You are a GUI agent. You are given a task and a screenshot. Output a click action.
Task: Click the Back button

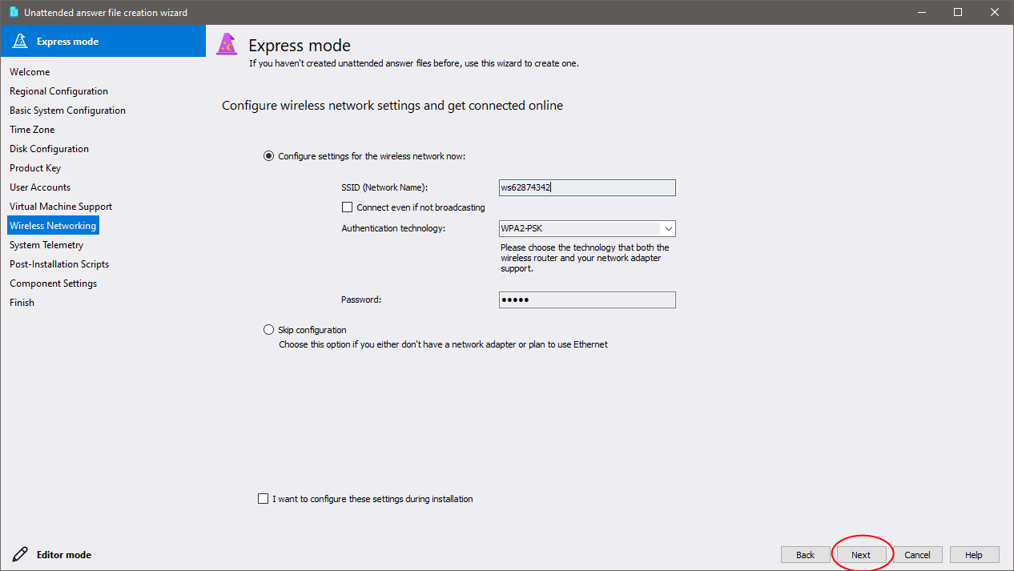click(x=805, y=555)
